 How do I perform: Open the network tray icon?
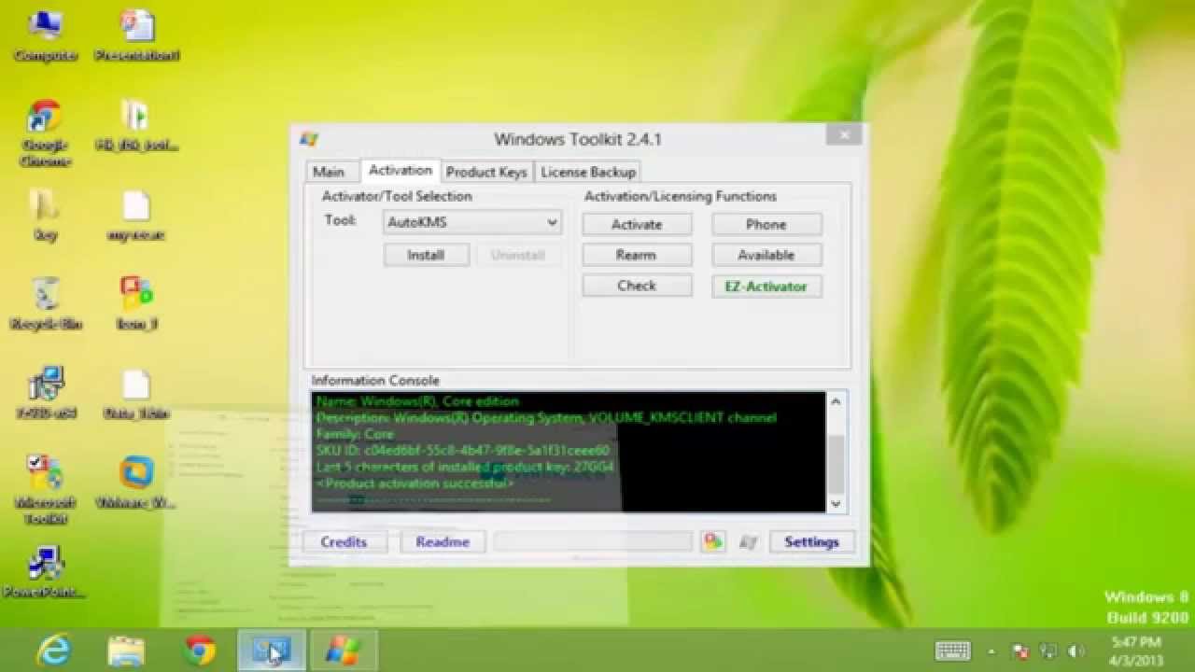pyautogui.click(x=1048, y=651)
